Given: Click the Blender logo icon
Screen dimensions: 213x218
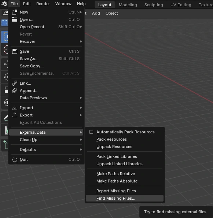Looking at the screenshot, I should click(4, 4).
